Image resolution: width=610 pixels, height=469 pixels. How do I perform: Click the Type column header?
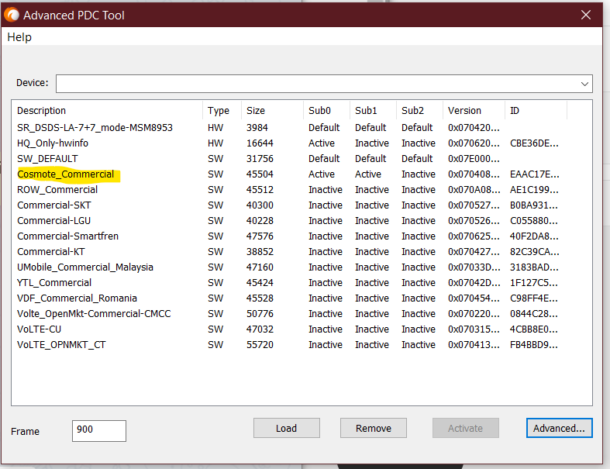[x=219, y=111]
